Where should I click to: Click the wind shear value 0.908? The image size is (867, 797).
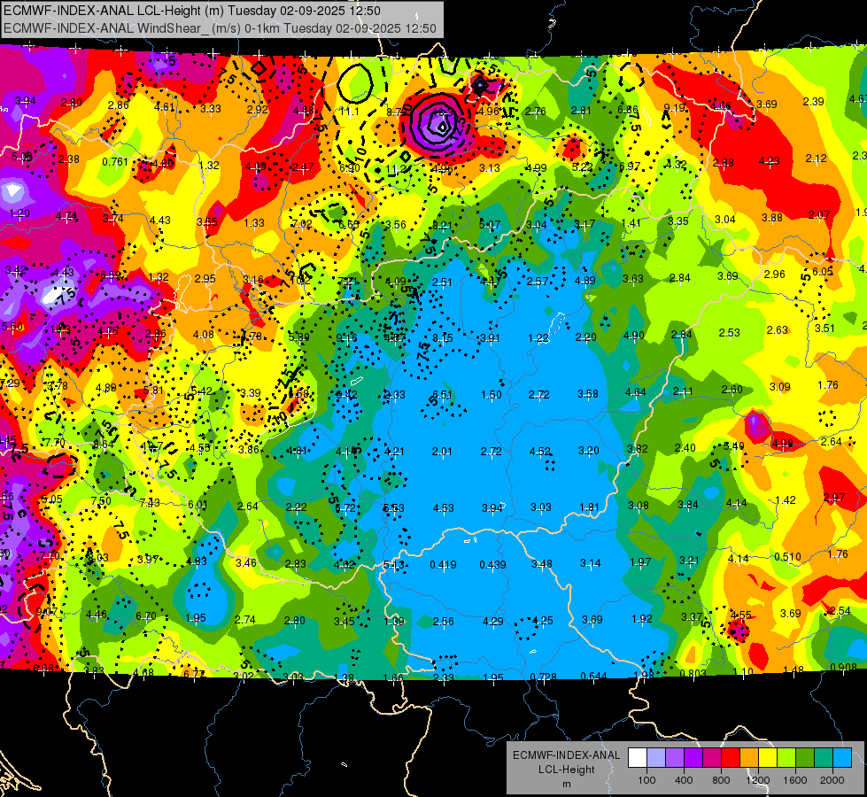pyautogui.click(x=843, y=668)
